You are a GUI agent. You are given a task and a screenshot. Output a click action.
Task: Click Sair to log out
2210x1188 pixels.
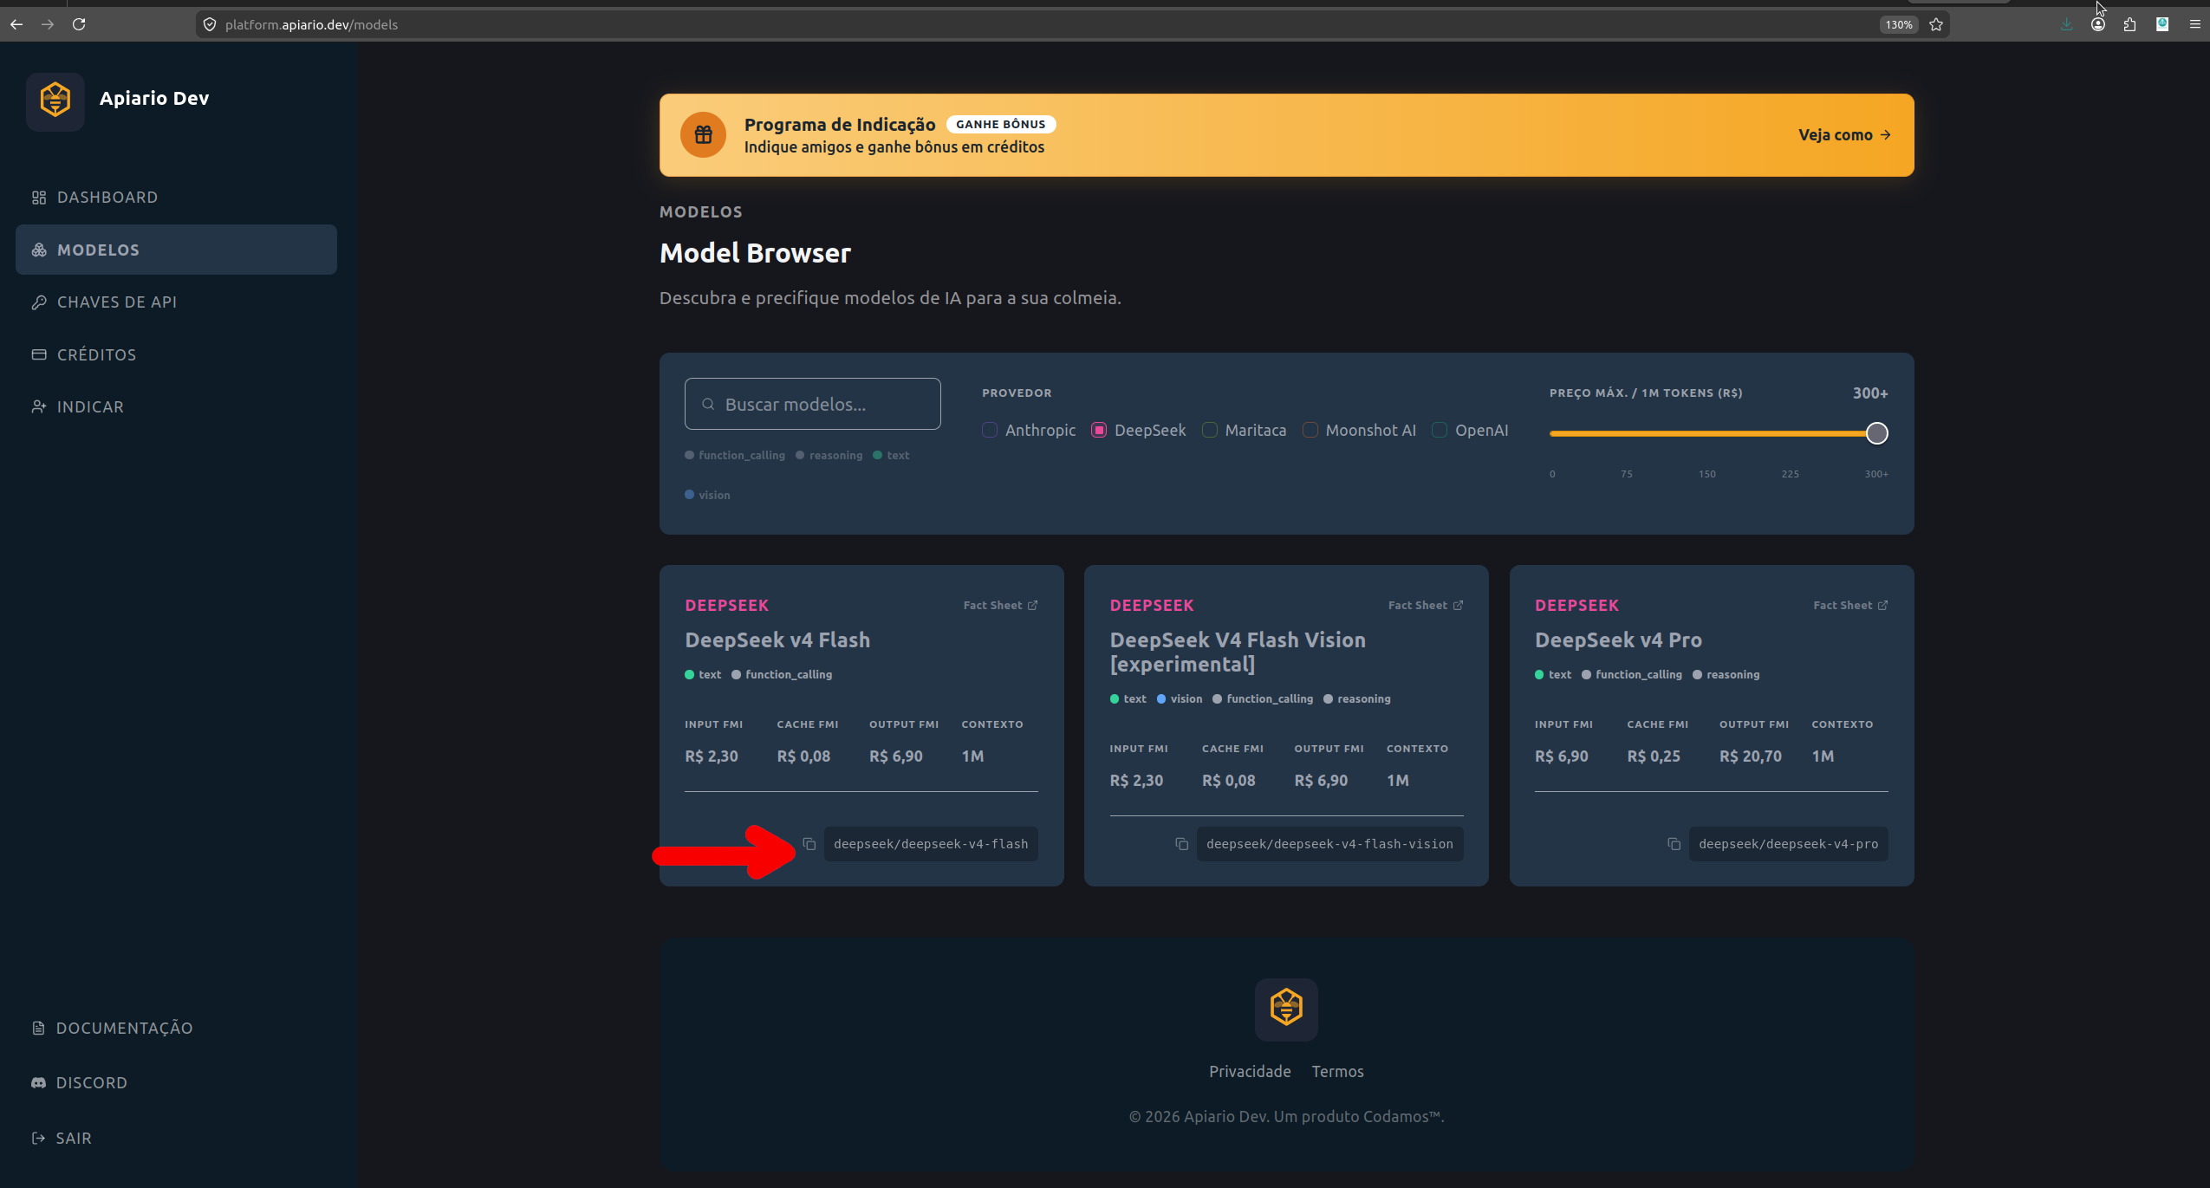point(61,1139)
